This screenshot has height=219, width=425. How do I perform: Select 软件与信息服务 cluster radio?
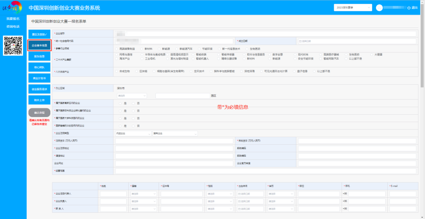pyautogui.click(x=244, y=54)
